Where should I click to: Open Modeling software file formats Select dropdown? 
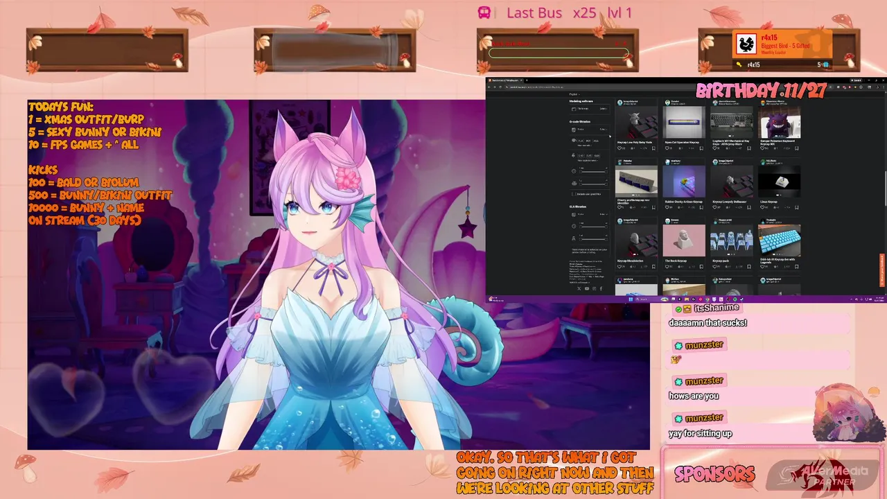[x=604, y=109]
